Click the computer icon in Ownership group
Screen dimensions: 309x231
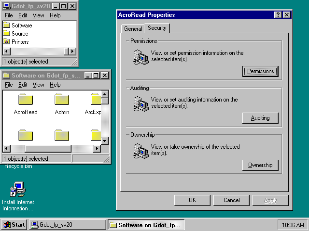tap(140, 151)
